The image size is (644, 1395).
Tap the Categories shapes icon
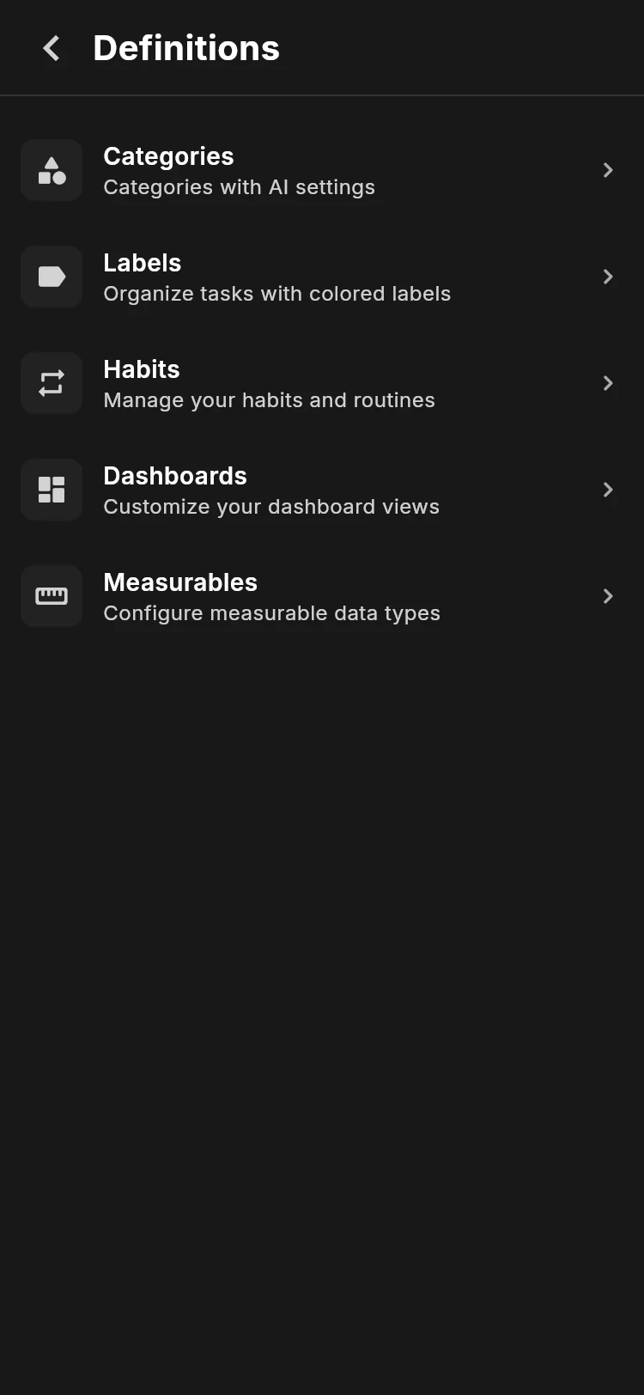tap(52, 170)
